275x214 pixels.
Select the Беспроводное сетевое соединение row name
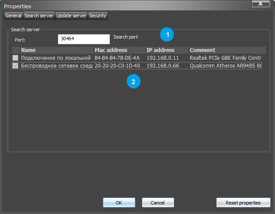tap(57, 66)
